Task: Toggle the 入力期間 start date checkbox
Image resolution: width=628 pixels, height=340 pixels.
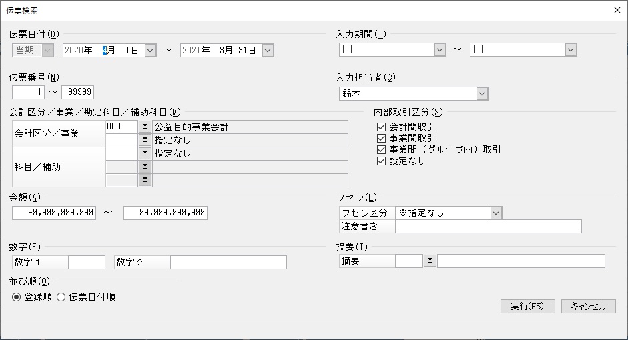Action: (348, 49)
